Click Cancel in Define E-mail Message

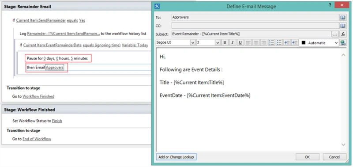(x=334, y=157)
